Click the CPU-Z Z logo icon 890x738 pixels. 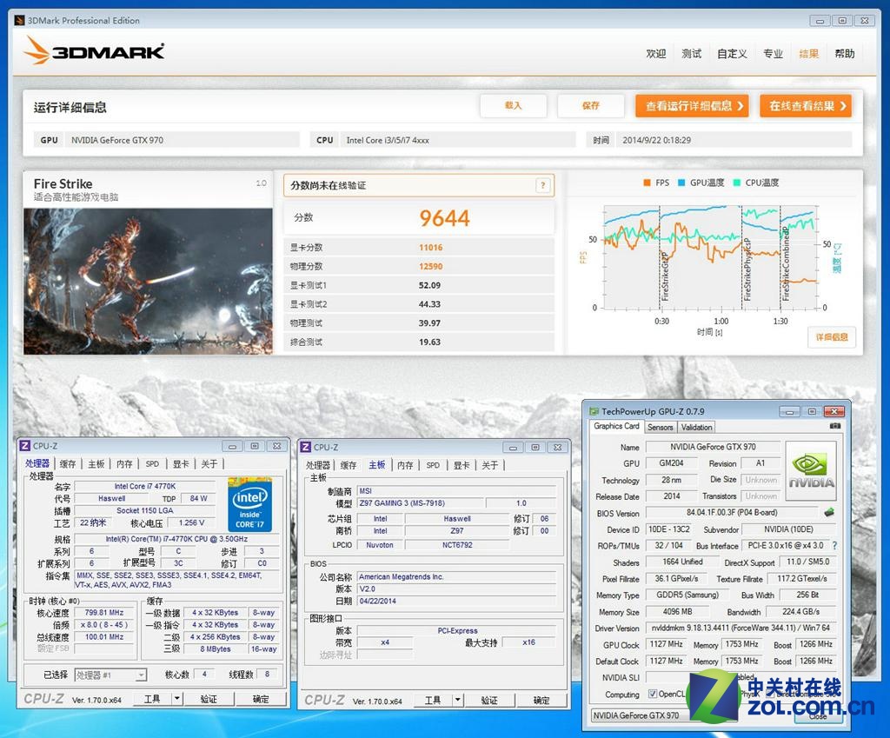pos(25,445)
